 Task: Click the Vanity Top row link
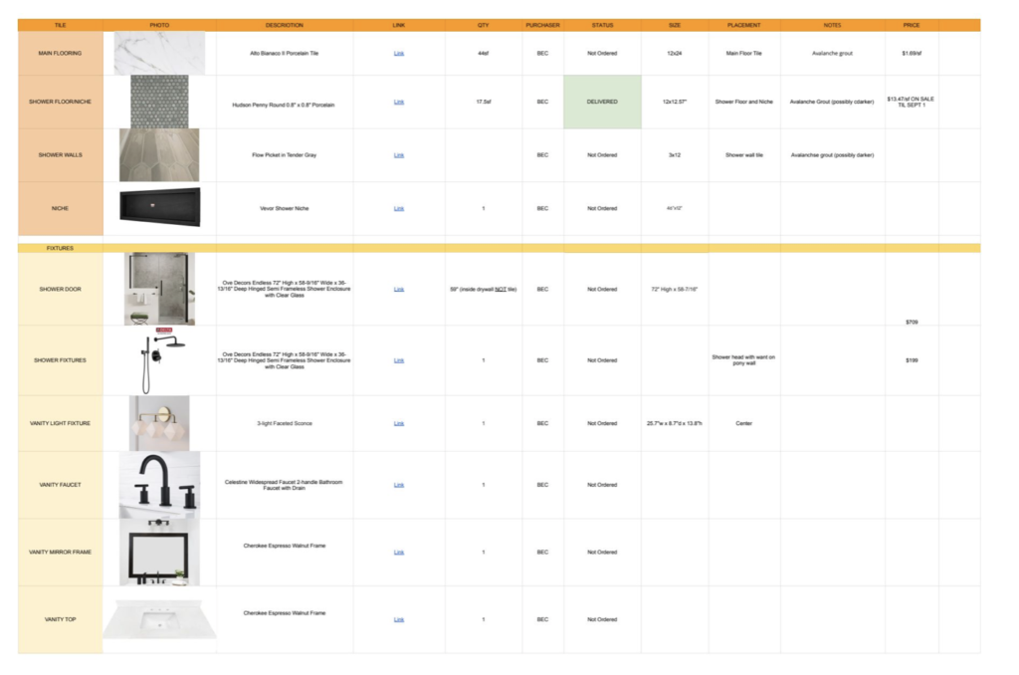[399, 619]
